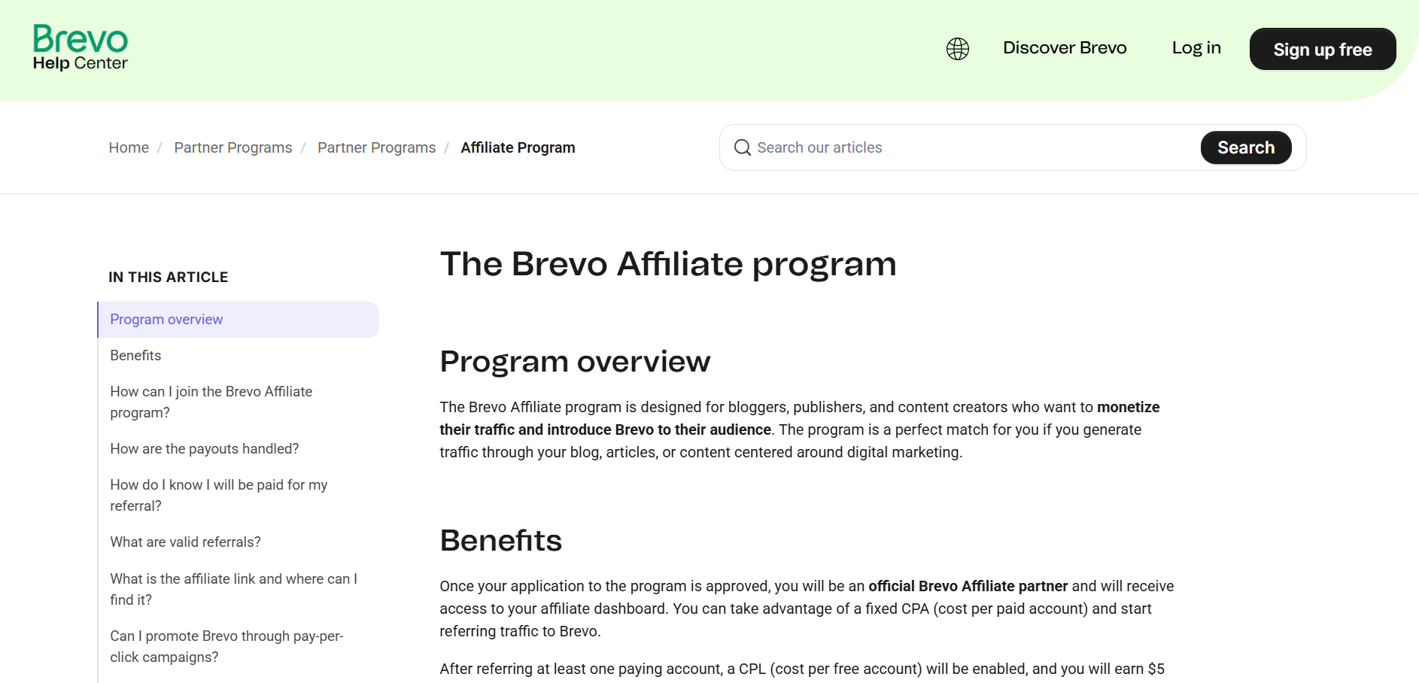Screen dimensions: 1419x683
Task: Click the magnifying glass search icon
Action: coord(742,147)
